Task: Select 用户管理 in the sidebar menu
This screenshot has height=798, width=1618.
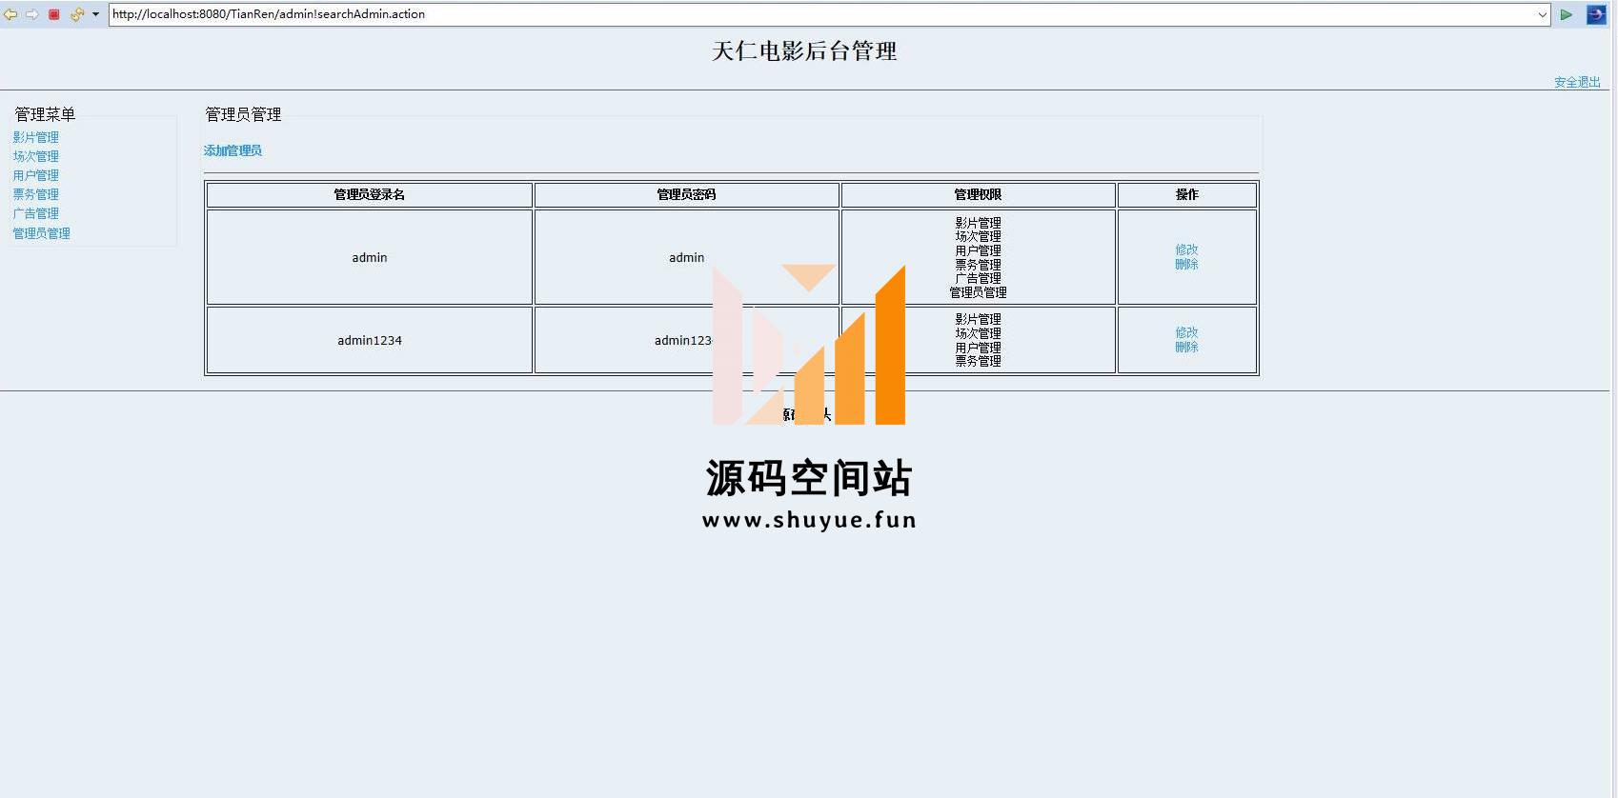Action: click(x=36, y=175)
